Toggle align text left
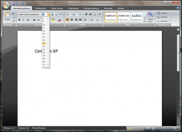Image resolution: width=182 pixels, height=132 pixels. tap(67, 20)
